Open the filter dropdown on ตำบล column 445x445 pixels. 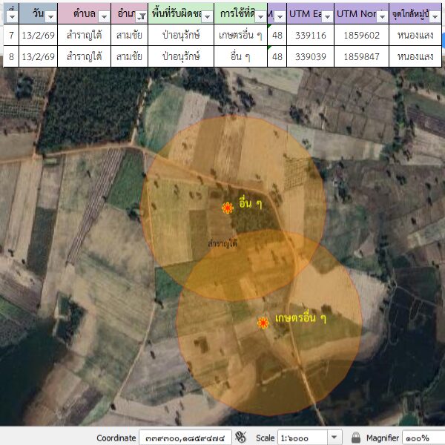click(x=103, y=16)
